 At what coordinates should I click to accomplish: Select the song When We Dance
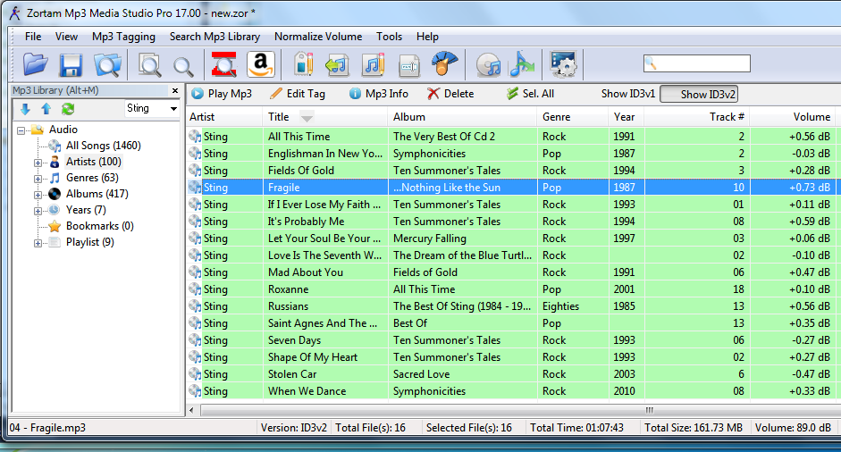click(307, 391)
